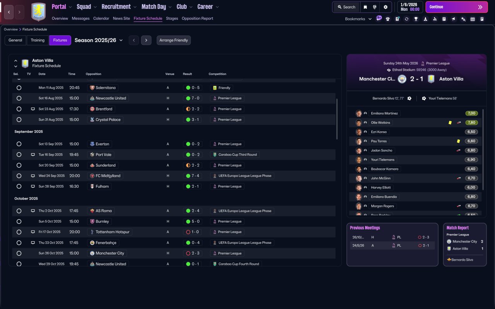Open the 24/5/26 previous meeting row

point(392,245)
